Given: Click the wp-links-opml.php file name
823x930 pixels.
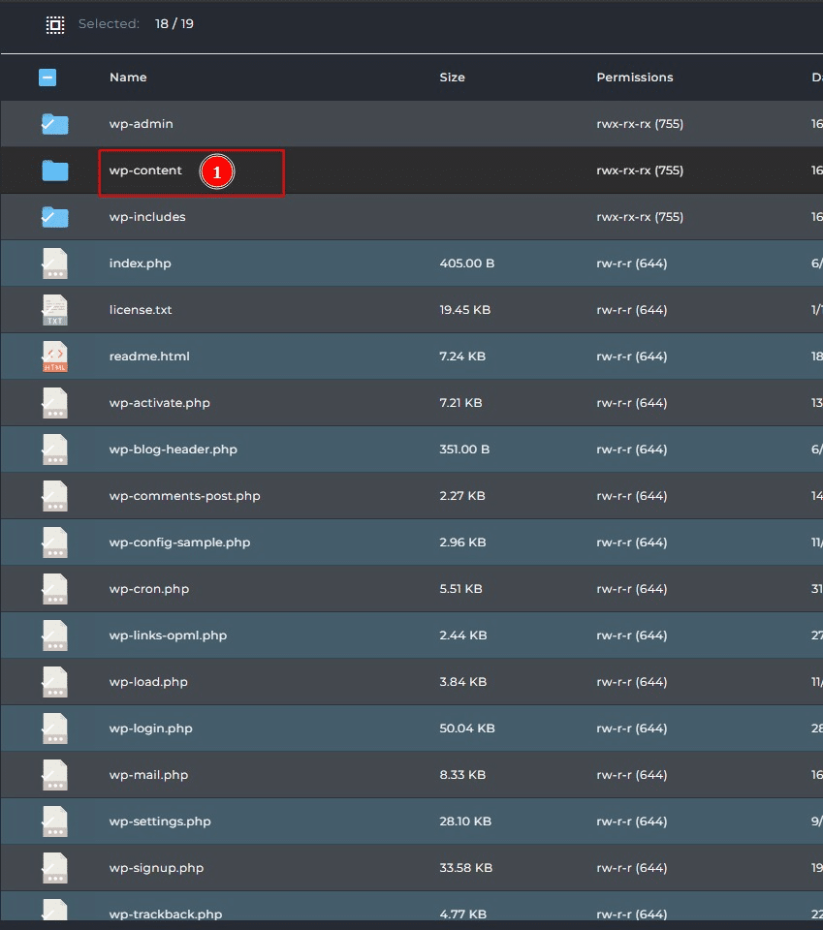Looking at the screenshot, I should (x=168, y=635).
